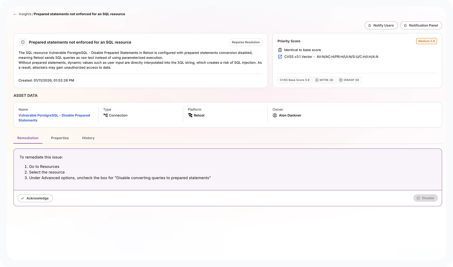Click the bell icon in Notify Users
This screenshot has height=267, width=453.
click(370, 25)
